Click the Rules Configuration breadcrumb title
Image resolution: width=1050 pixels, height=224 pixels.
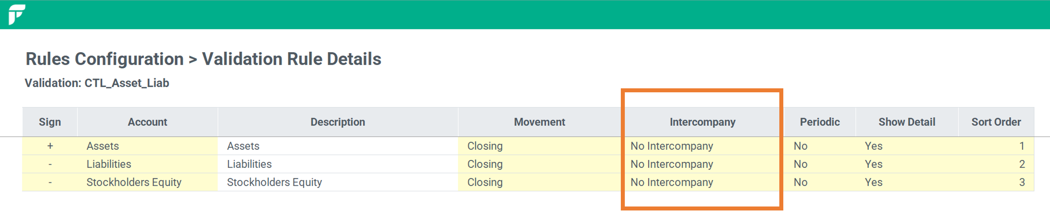(105, 59)
